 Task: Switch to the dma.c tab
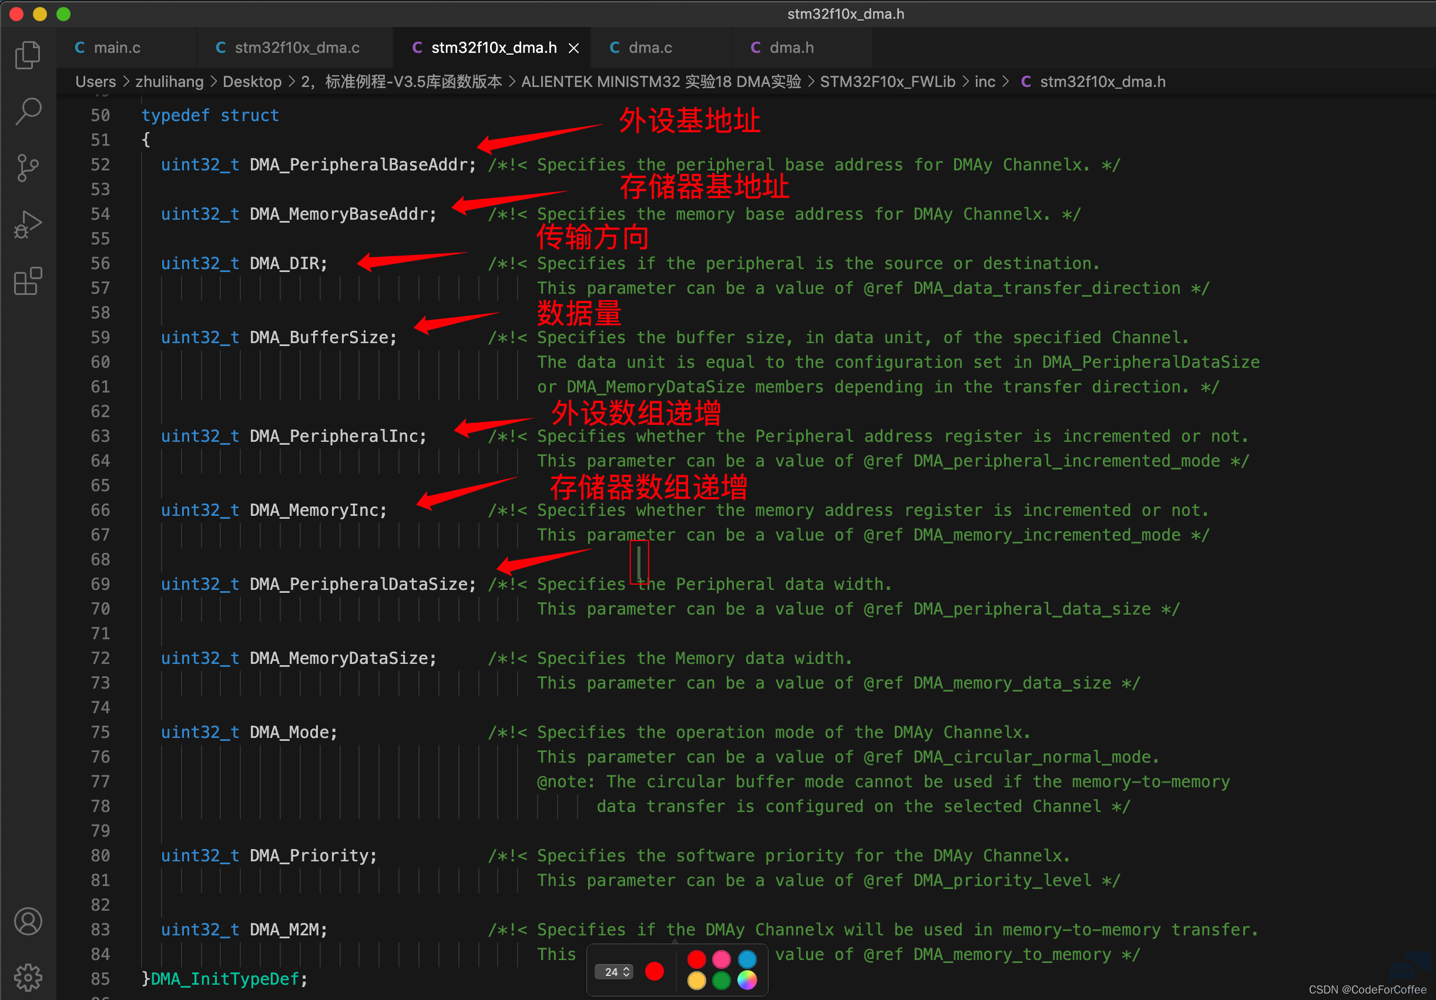[641, 48]
